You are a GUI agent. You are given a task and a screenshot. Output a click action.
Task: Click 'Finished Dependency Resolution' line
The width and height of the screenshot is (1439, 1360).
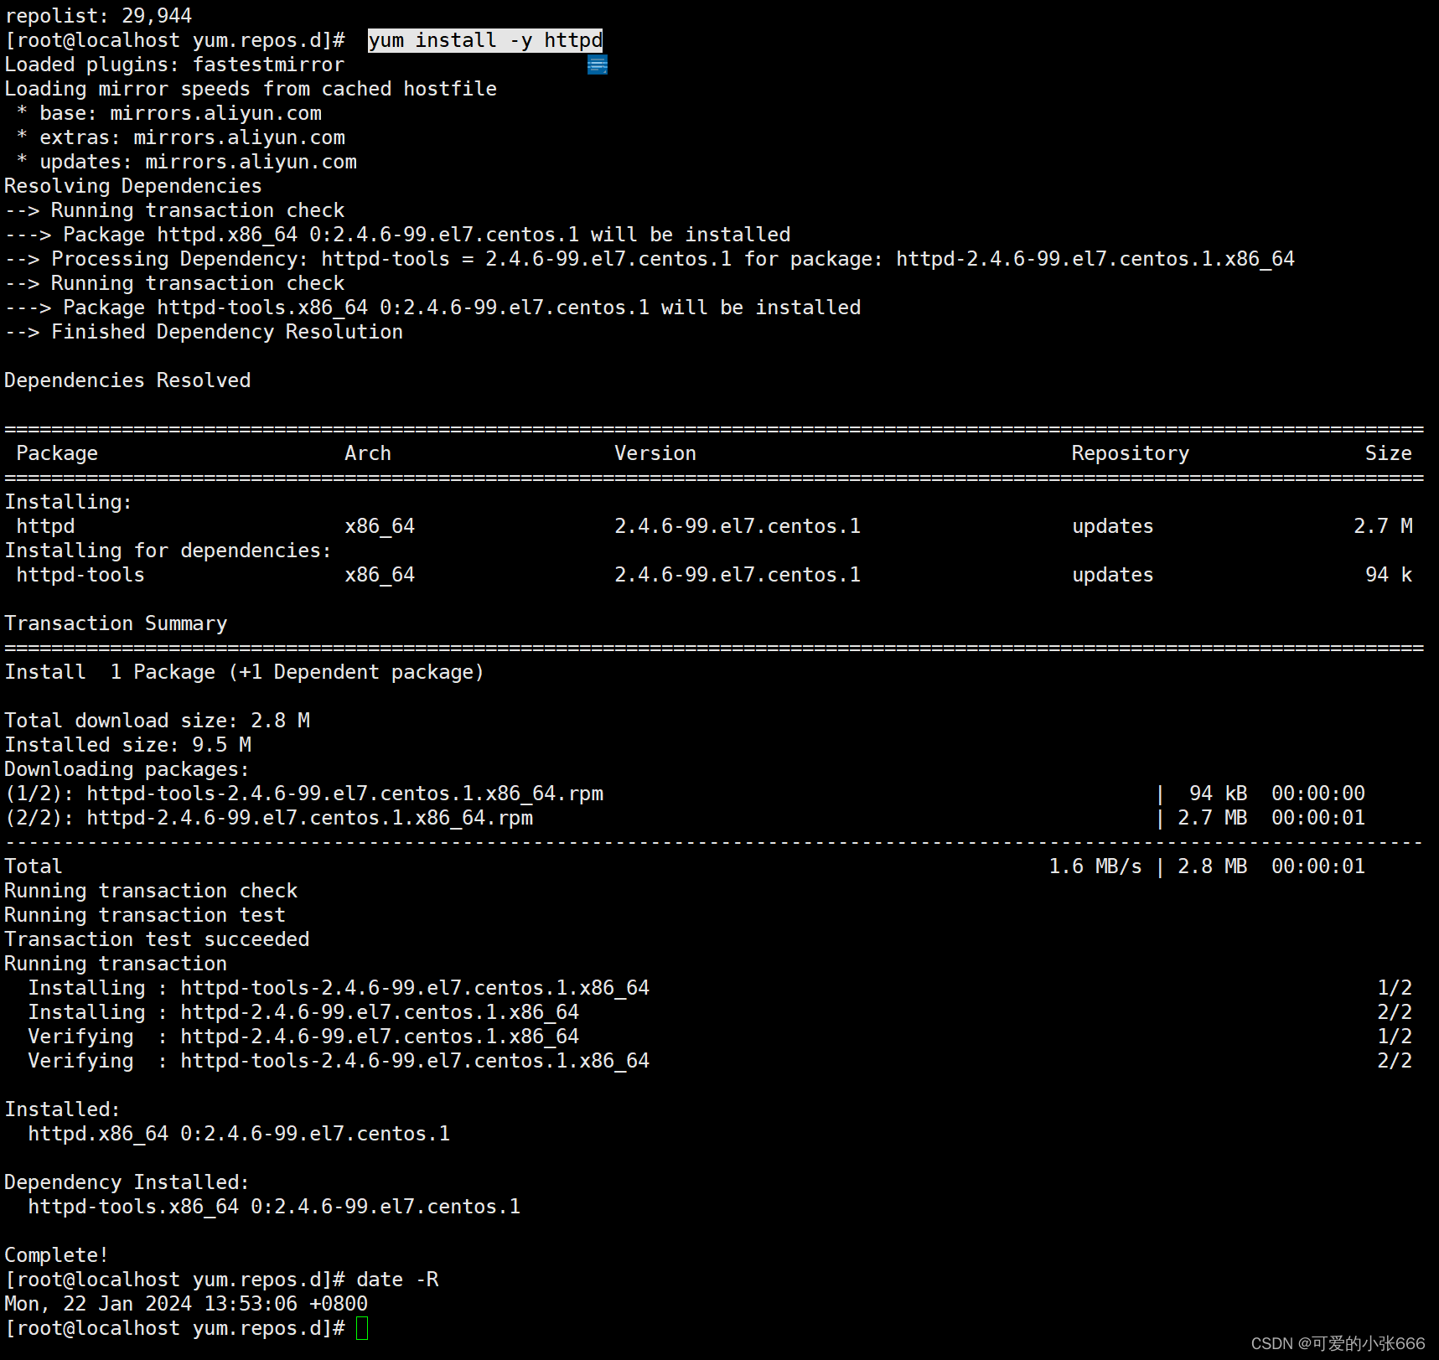coord(204,332)
